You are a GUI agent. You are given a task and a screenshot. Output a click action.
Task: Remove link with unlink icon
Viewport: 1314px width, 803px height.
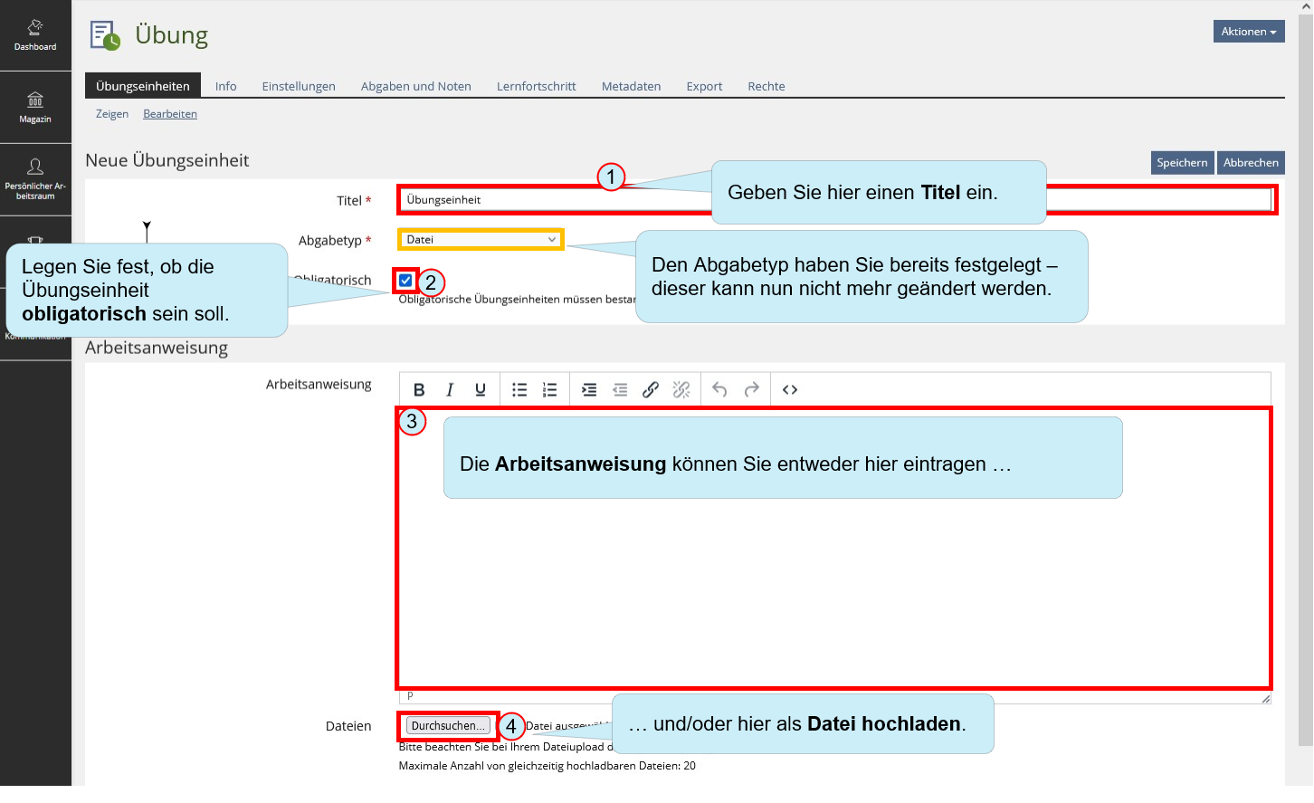point(681,390)
